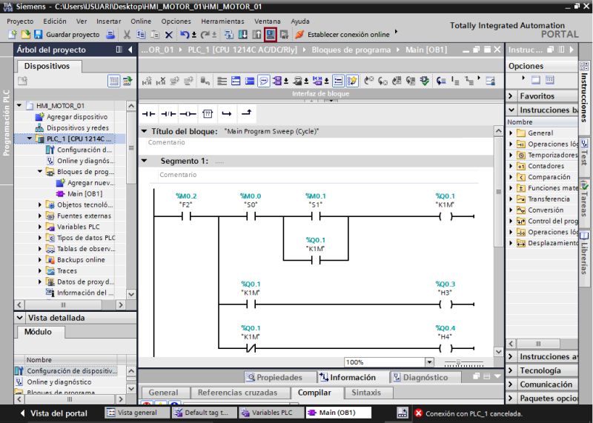593x423 pixels.
Task: Insert an empty box instruction
Action: pos(208,113)
